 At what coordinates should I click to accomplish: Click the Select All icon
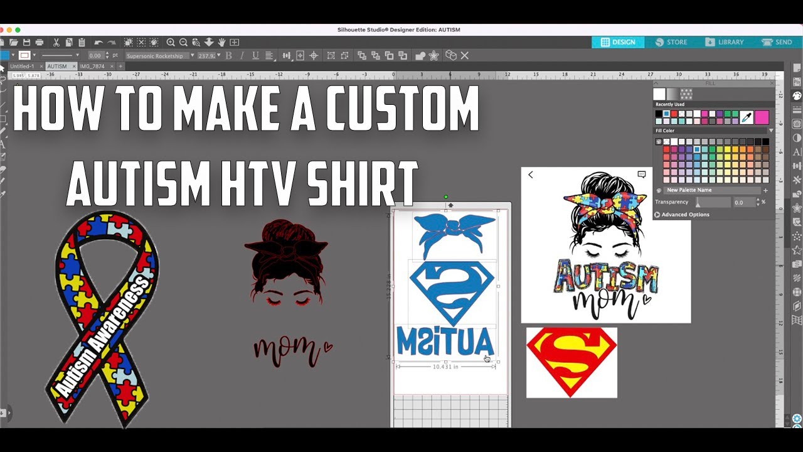point(129,42)
